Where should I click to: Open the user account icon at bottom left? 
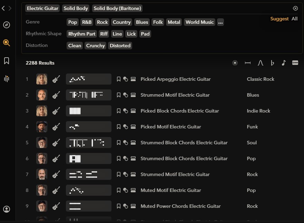click(7, 209)
